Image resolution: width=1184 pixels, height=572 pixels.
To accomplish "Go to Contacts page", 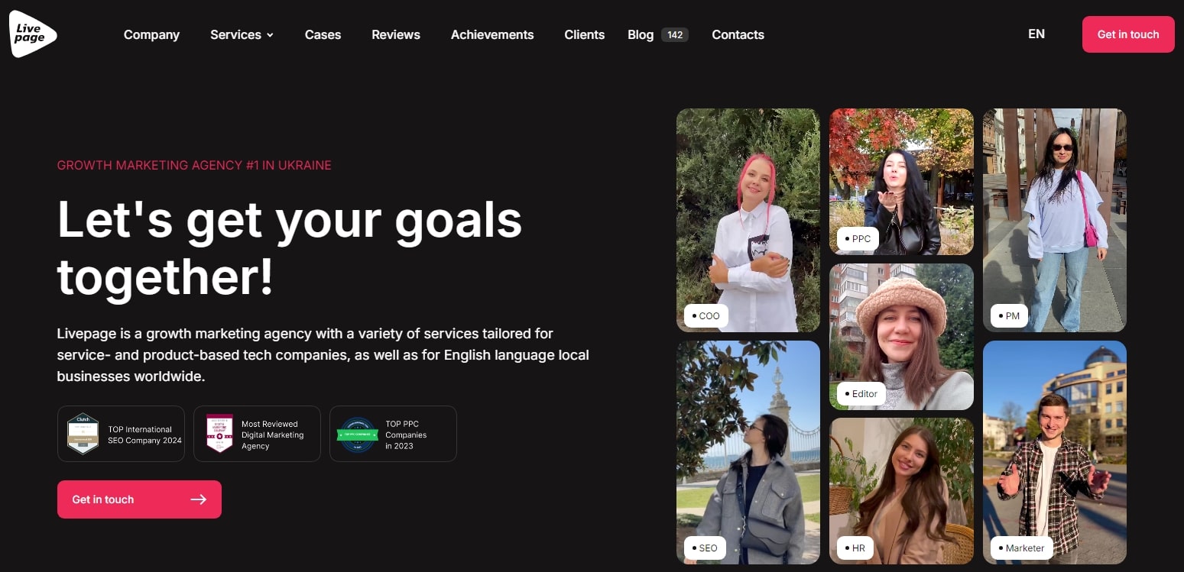I will (738, 34).
